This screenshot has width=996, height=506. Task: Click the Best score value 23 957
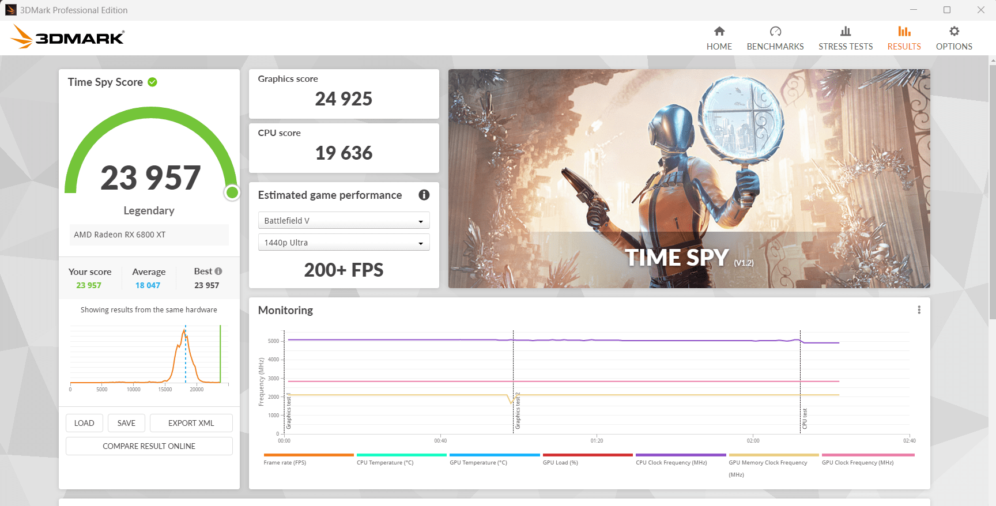click(206, 285)
